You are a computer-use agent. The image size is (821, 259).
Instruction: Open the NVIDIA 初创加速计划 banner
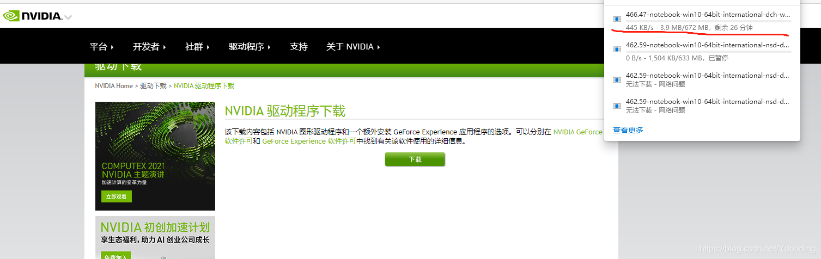point(155,237)
